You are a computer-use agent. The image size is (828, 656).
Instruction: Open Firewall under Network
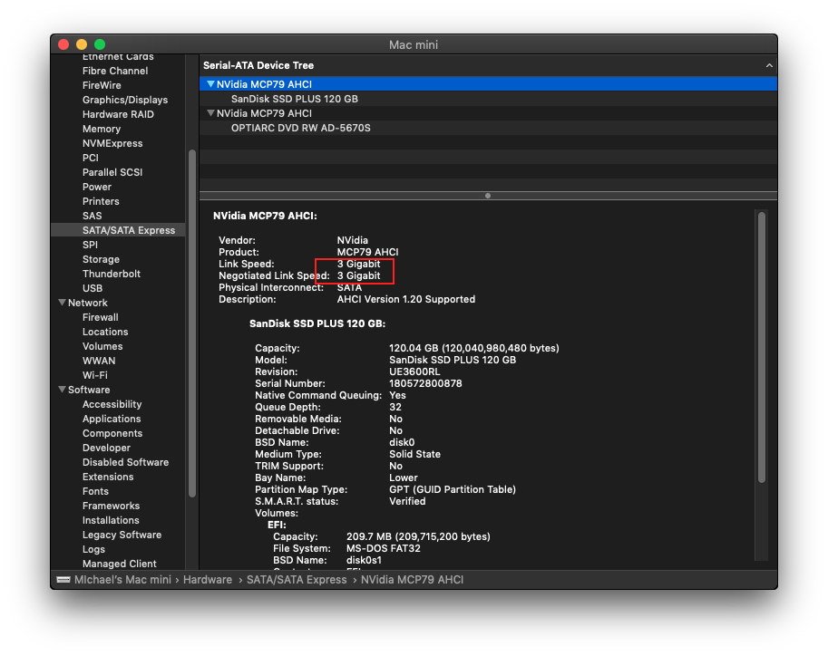(101, 317)
